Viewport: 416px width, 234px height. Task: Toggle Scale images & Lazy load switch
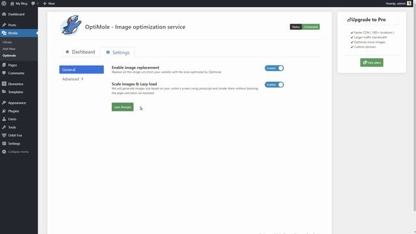pos(274,84)
